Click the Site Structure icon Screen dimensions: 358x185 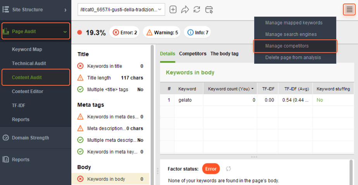coord(6,9)
